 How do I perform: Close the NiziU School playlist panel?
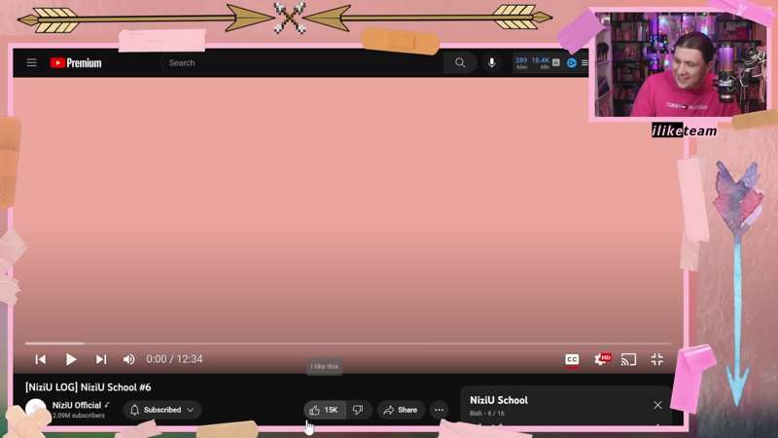tap(657, 405)
